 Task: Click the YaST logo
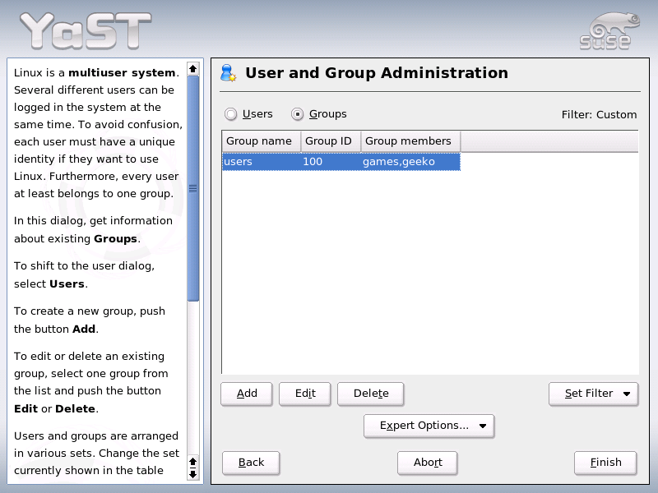(86, 30)
